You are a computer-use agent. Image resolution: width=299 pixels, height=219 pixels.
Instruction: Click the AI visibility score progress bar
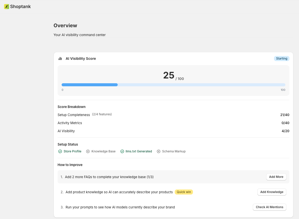(173, 85)
